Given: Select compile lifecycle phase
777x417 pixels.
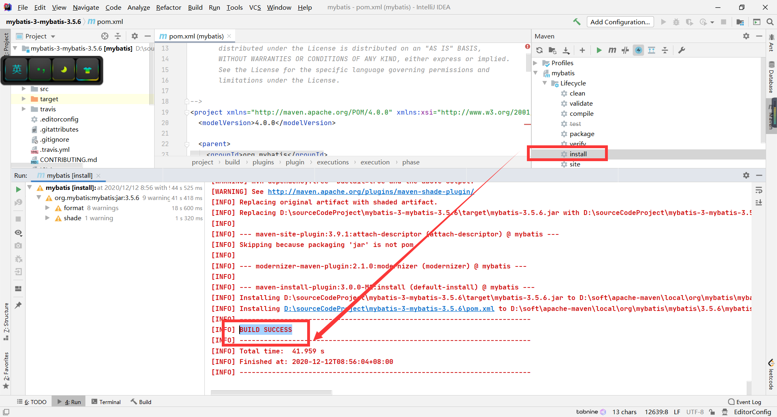Looking at the screenshot, I should click(x=582, y=113).
